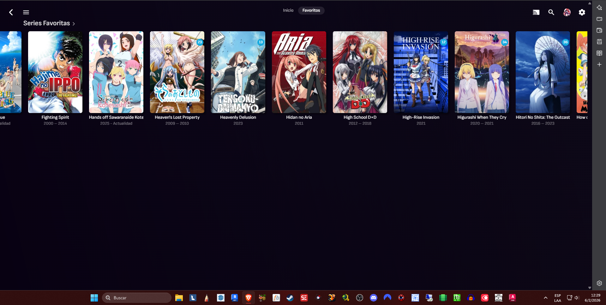Viewport: 606px width, 305px height.
Task: Select the Favoritos tab
Action: [x=311, y=10]
